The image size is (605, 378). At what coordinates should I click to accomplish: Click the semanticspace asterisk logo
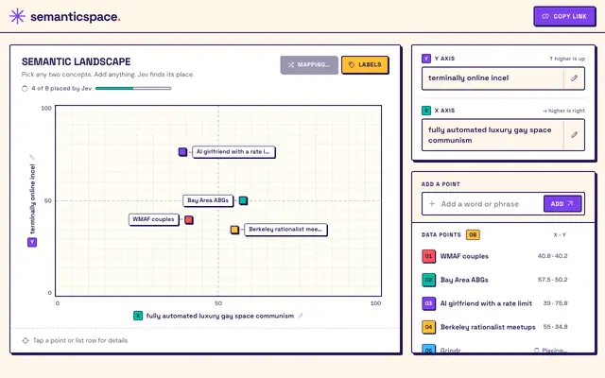click(17, 16)
